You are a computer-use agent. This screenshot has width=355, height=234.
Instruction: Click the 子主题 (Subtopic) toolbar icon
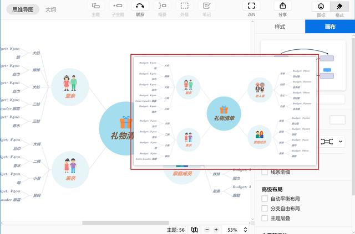118,9
